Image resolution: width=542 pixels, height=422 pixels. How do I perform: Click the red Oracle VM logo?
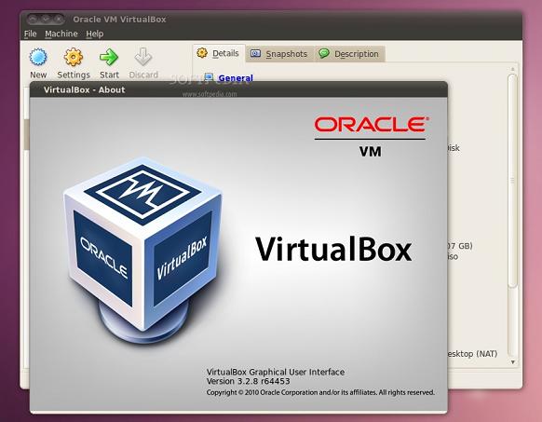[371, 137]
